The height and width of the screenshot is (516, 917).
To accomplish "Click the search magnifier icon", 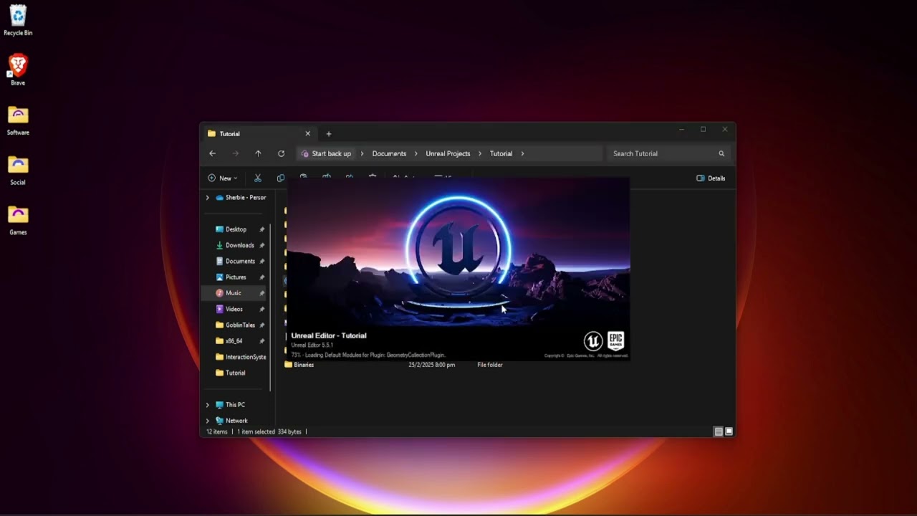I will click(x=721, y=153).
